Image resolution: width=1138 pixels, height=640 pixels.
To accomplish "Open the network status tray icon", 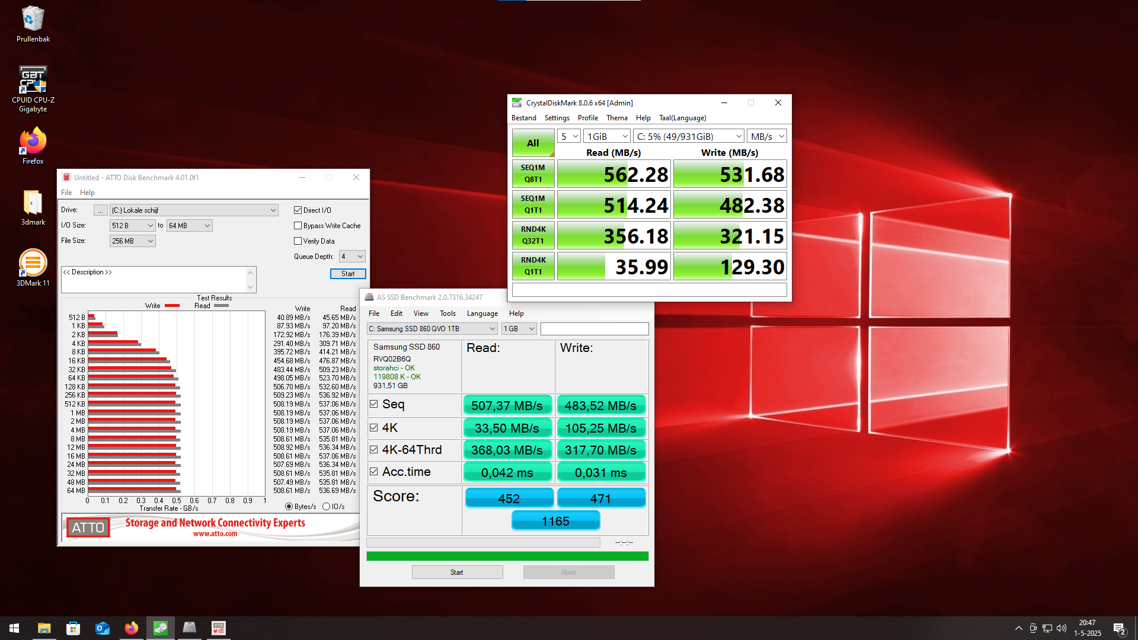I will tap(1047, 628).
